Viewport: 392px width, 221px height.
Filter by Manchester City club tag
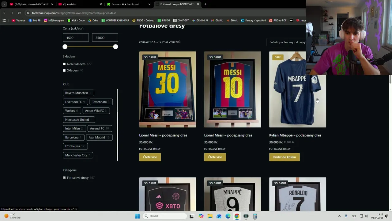coord(78,155)
